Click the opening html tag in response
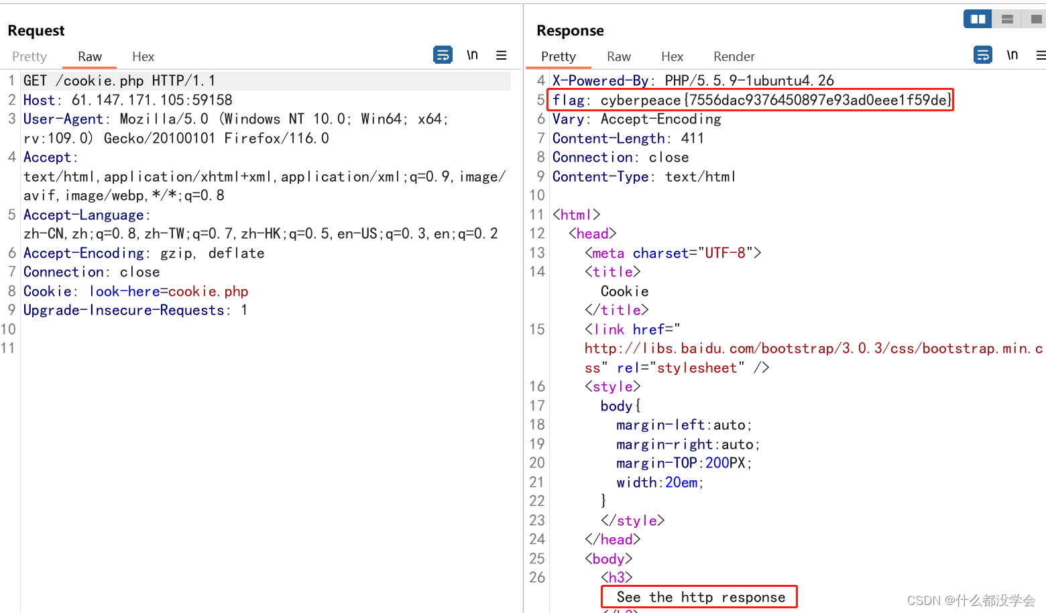The image size is (1046, 613). [x=577, y=215]
